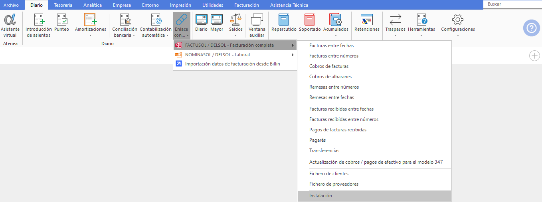This screenshot has width=542, height=202.
Task: Expand the Configuraciones dropdown arrow
Action: pyautogui.click(x=458, y=36)
